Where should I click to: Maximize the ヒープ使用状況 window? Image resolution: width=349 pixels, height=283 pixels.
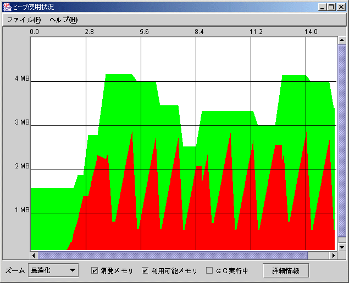[x=331, y=7]
